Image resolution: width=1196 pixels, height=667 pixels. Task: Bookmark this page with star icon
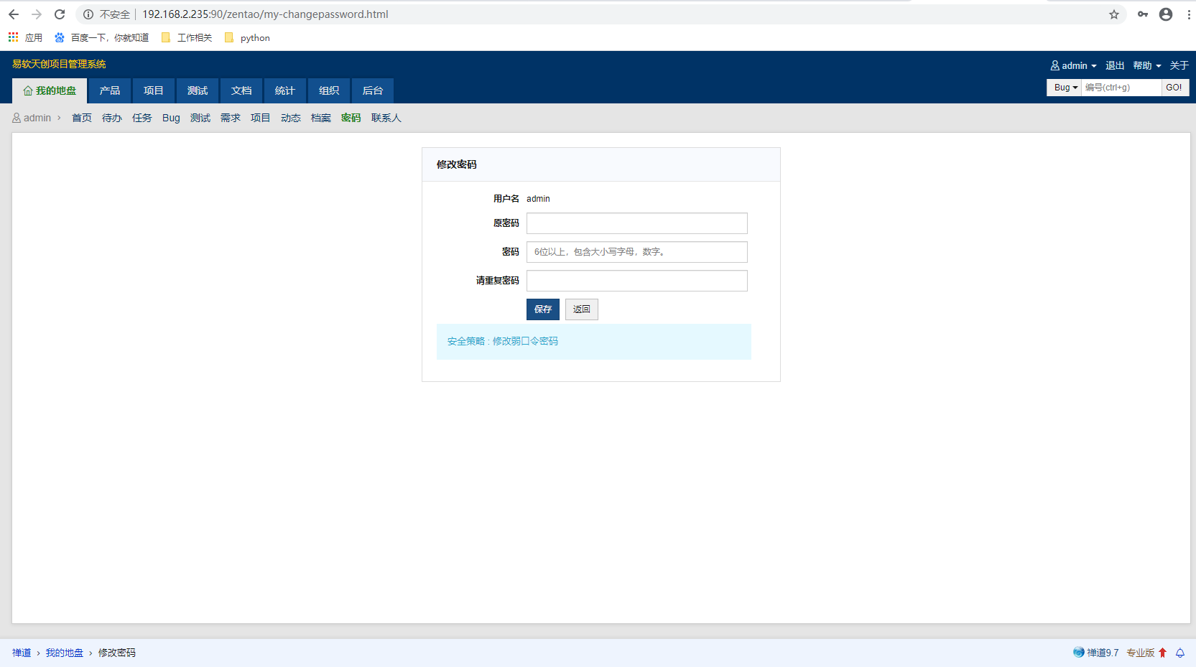[x=1114, y=14]
